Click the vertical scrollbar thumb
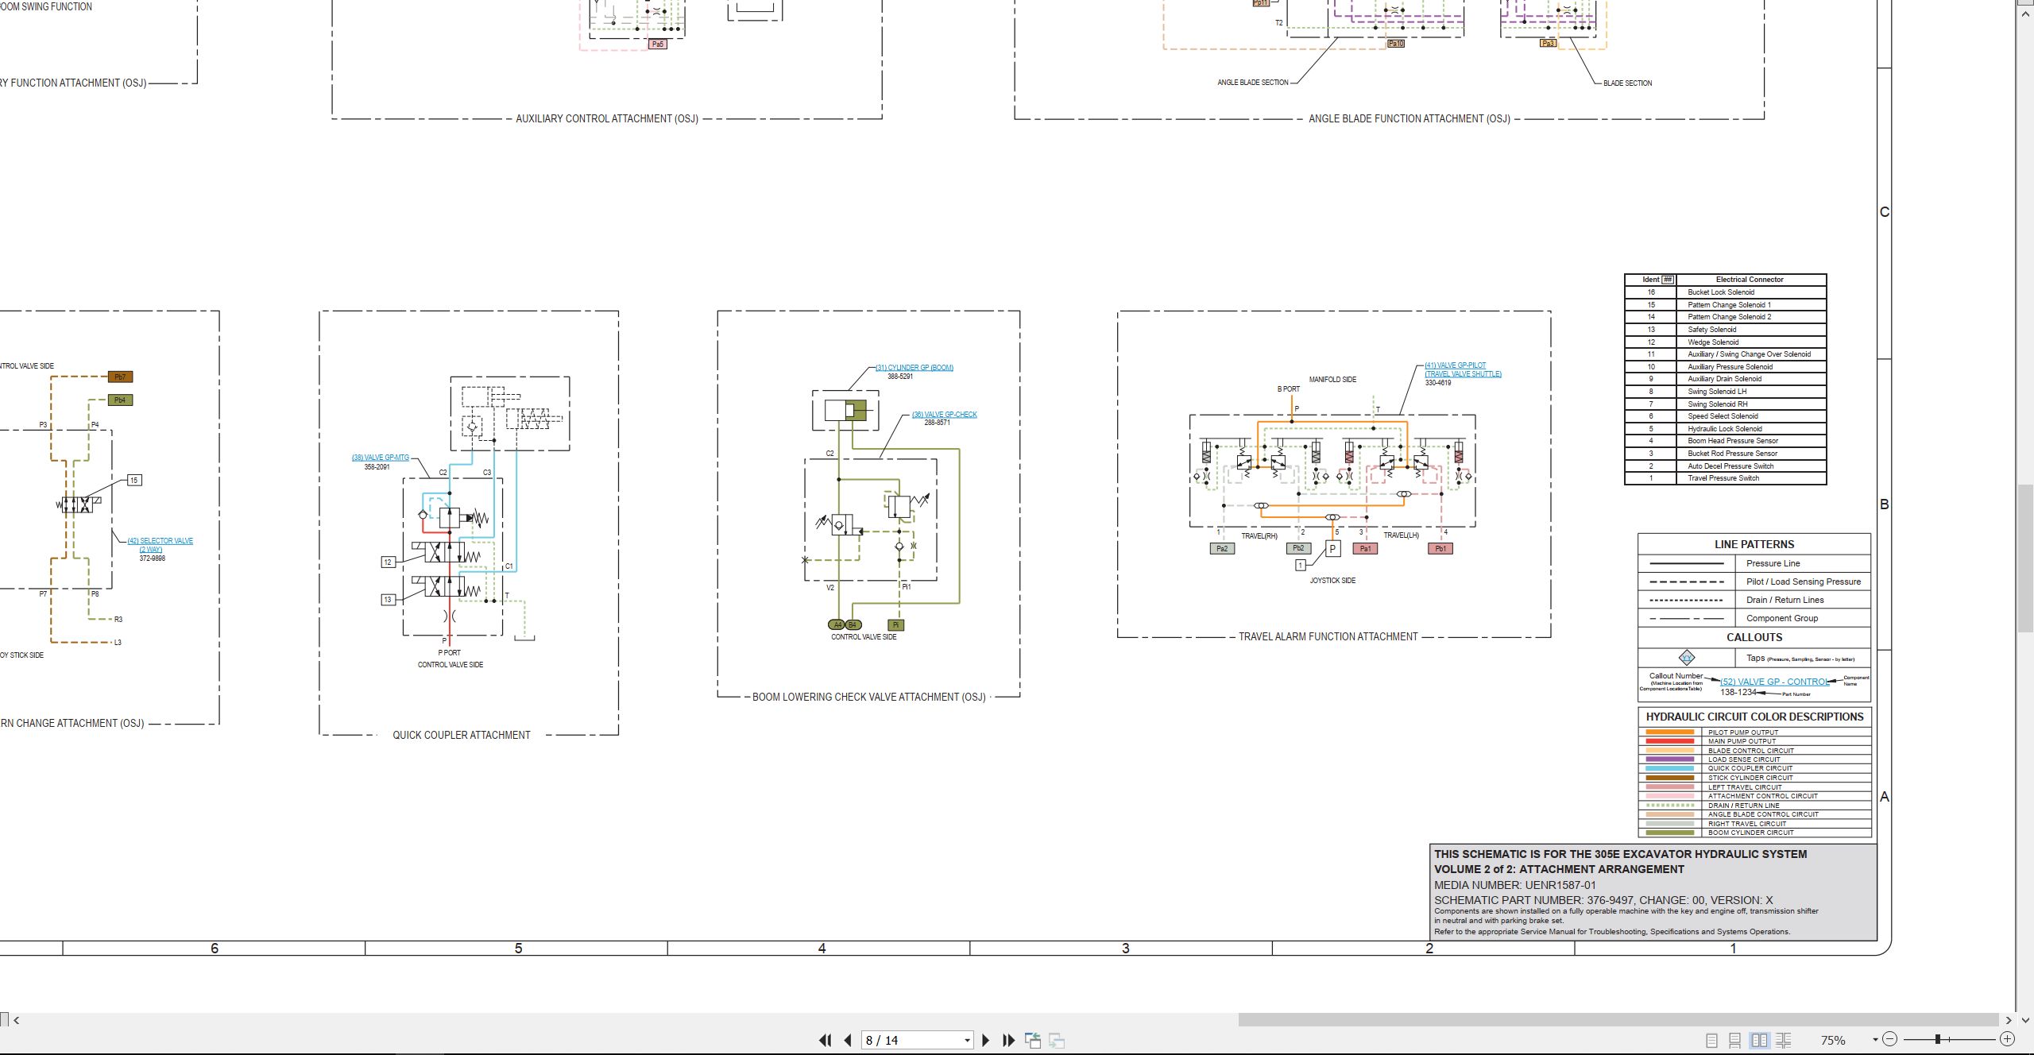 [x=2025, y=557]
